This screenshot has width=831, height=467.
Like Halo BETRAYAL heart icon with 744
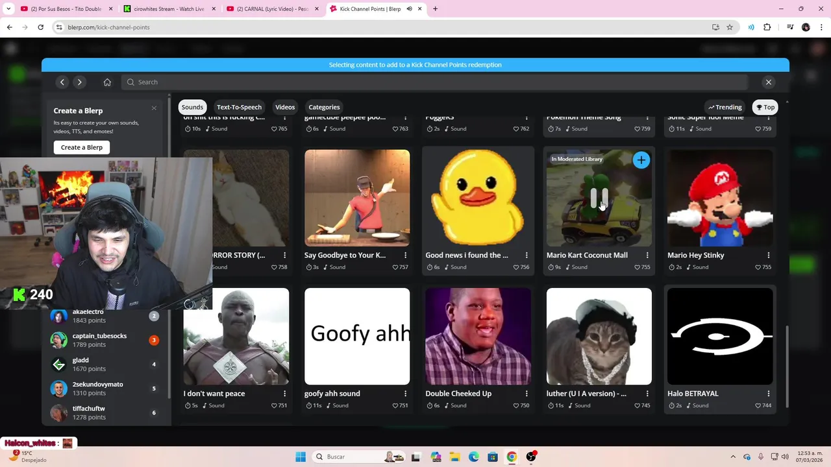click(758, 405)
